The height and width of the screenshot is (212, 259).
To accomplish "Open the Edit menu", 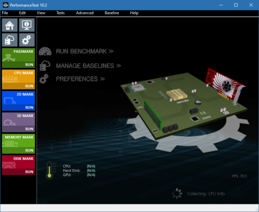I will point(22,13).
